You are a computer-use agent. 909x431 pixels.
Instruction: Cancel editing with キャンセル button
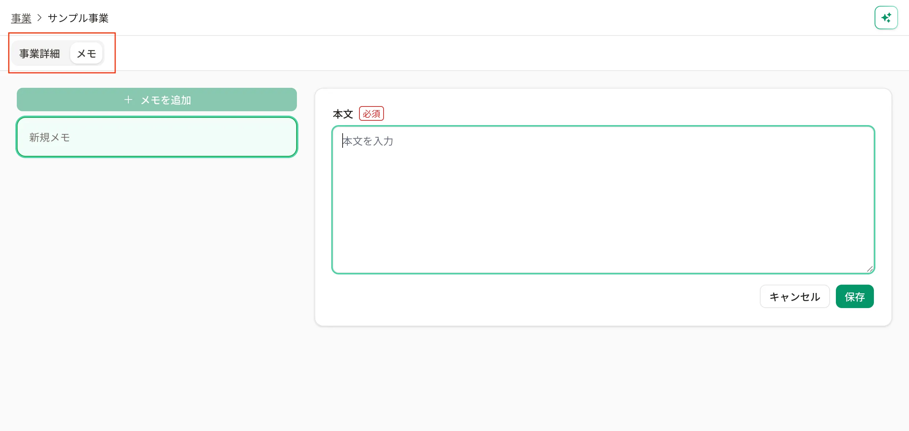[795, 296]
